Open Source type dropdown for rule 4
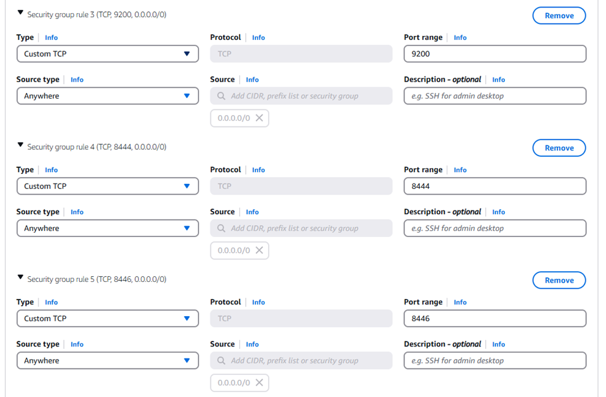Viewport: 606px width, 397px height. (107, 228)
